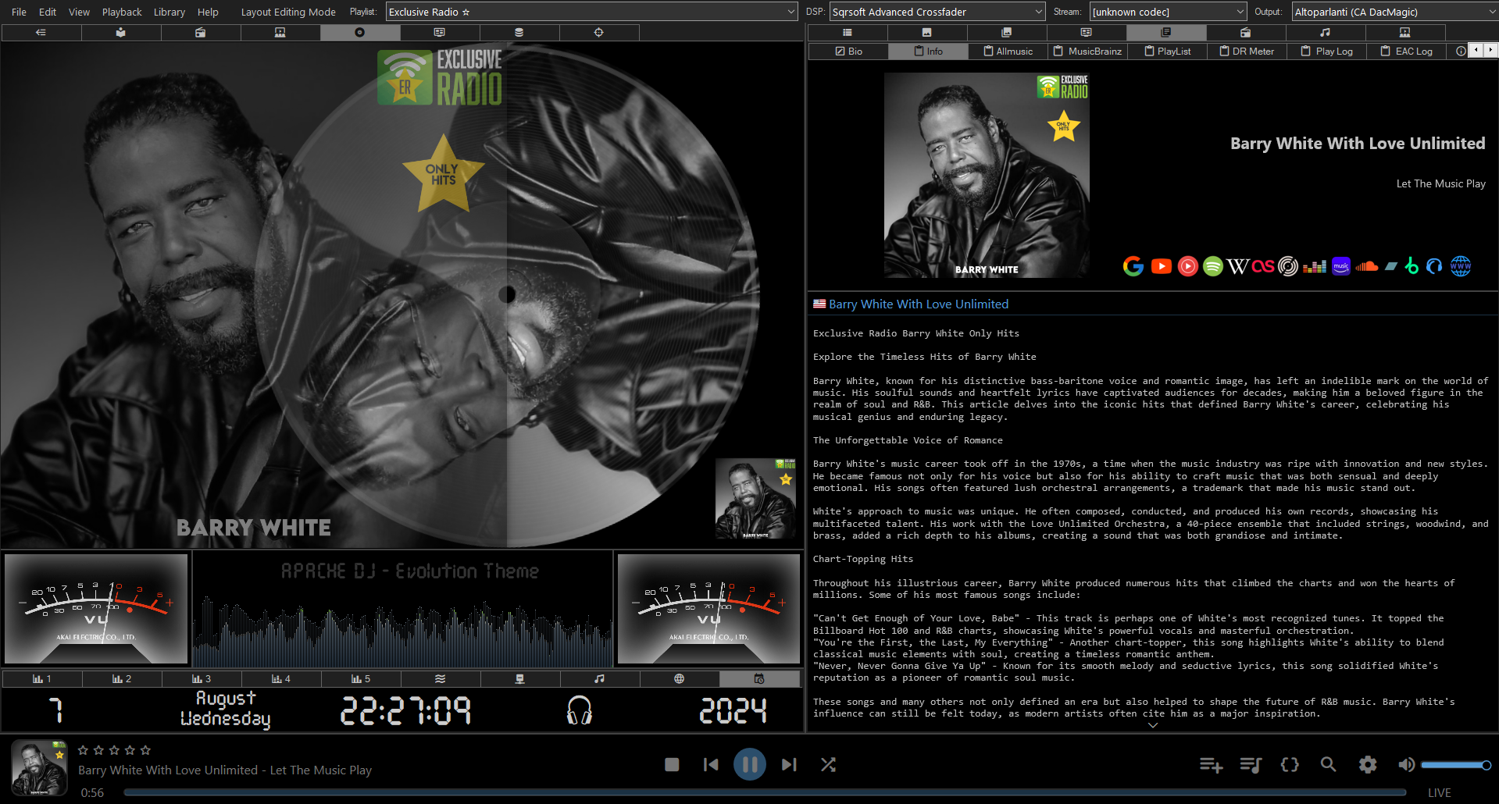
Task: Click the small cover thumbnail over vinyl art
Action: click(755, 499)
